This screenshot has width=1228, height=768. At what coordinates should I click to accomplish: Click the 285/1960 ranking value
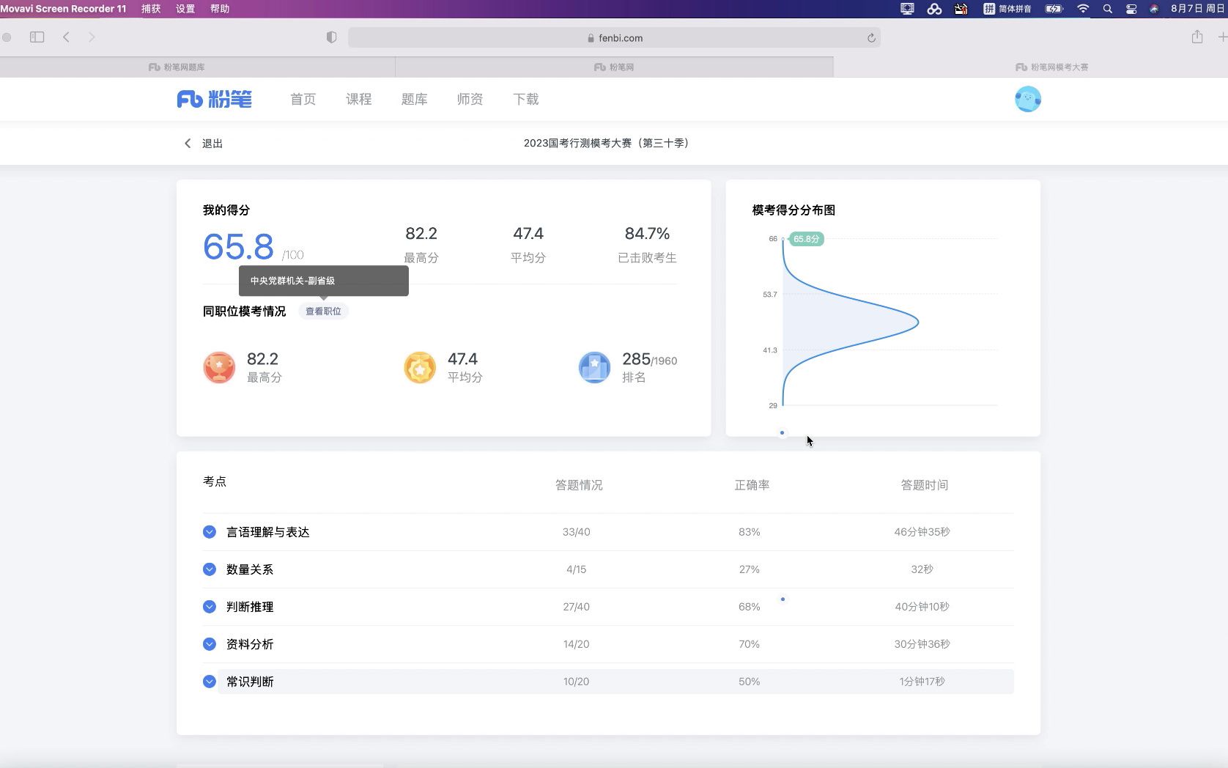(x=649, y=360)
